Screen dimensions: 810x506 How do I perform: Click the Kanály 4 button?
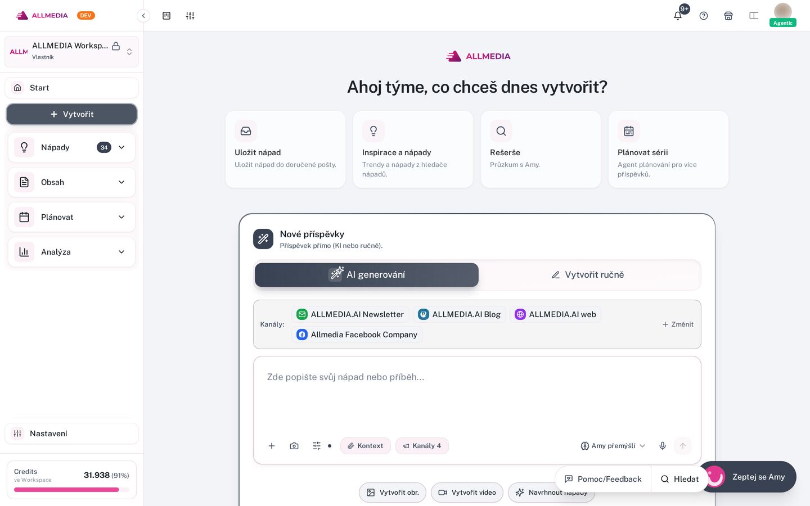422,446
